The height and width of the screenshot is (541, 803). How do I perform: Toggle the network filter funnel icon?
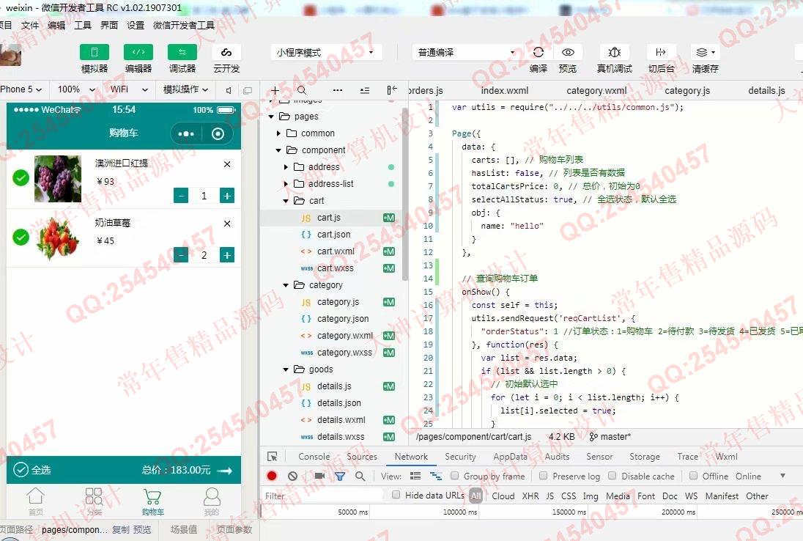339,476
